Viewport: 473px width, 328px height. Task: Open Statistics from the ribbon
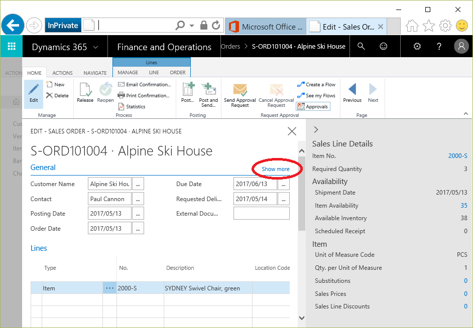point(132,107)
